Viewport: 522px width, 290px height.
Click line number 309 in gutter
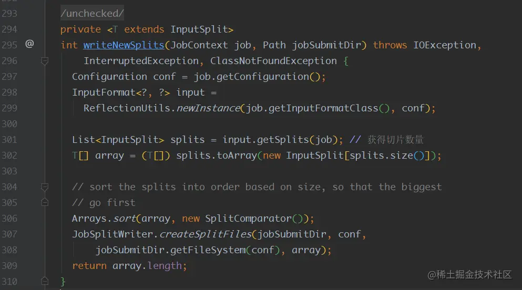click(x=9, y=266)
